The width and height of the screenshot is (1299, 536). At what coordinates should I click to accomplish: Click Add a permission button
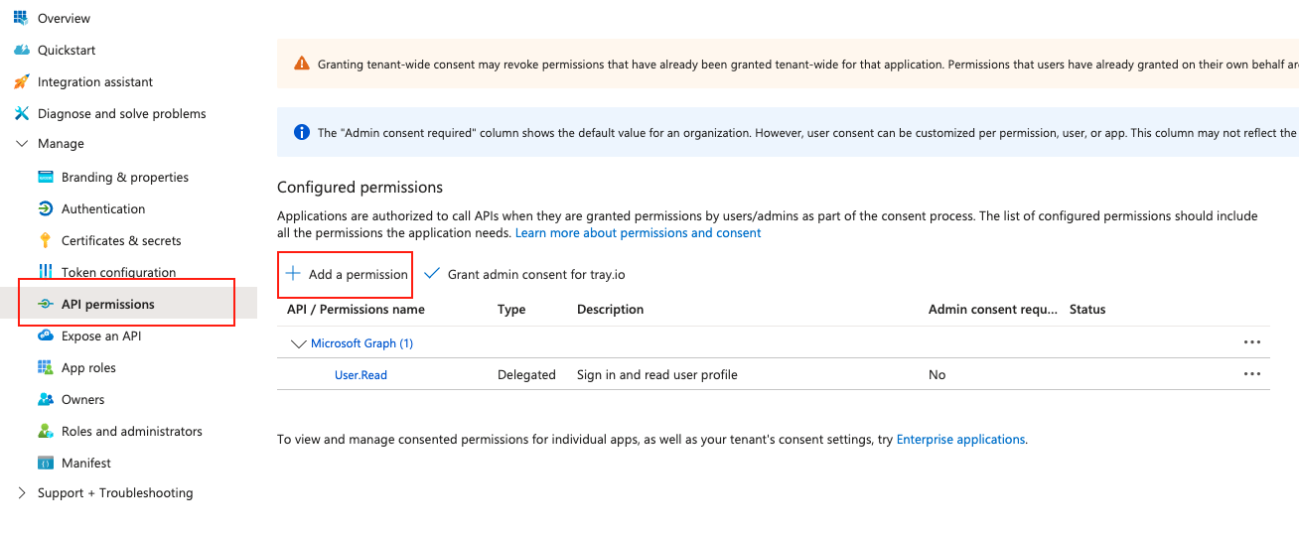tap(346, 274)
